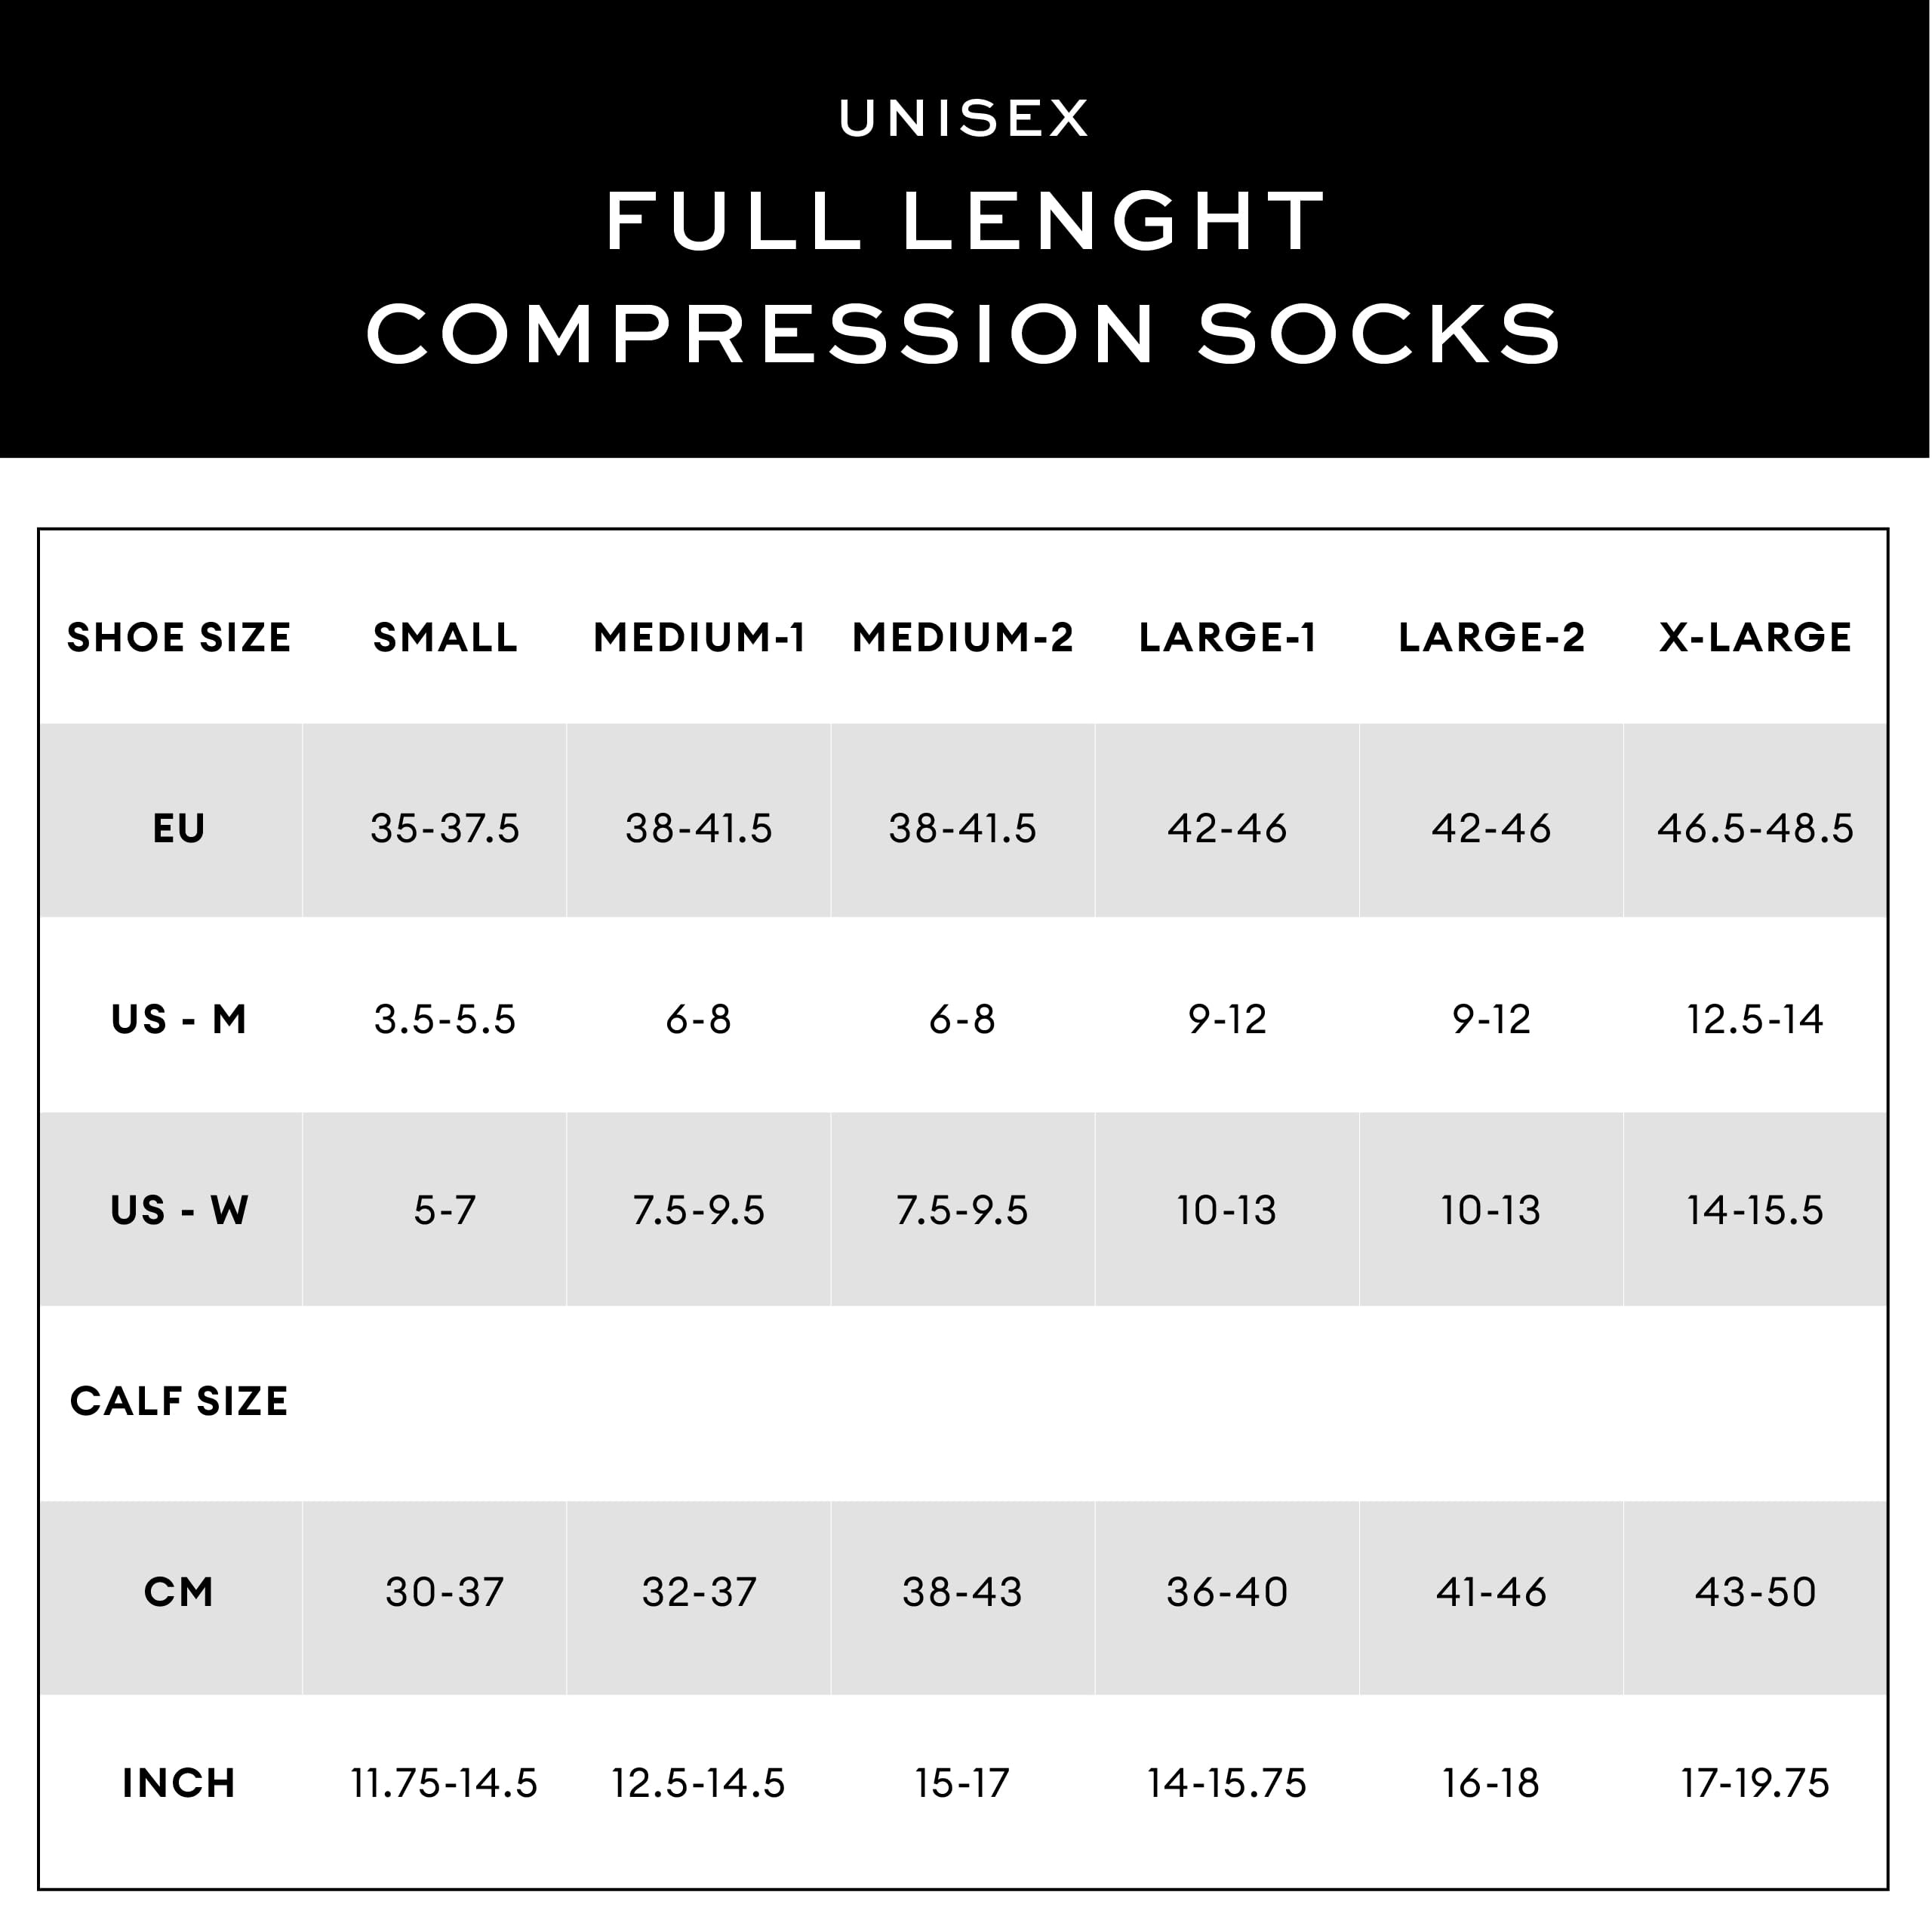Click the EU 35-37.5 cell for Small
1932x1932 pixels.
445,828
